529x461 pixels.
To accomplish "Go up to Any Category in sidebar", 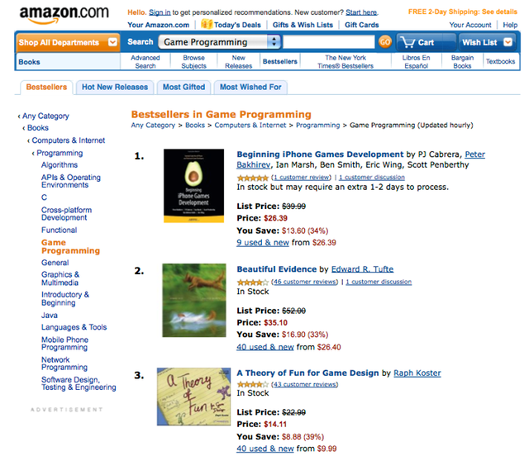I will 46,116.
